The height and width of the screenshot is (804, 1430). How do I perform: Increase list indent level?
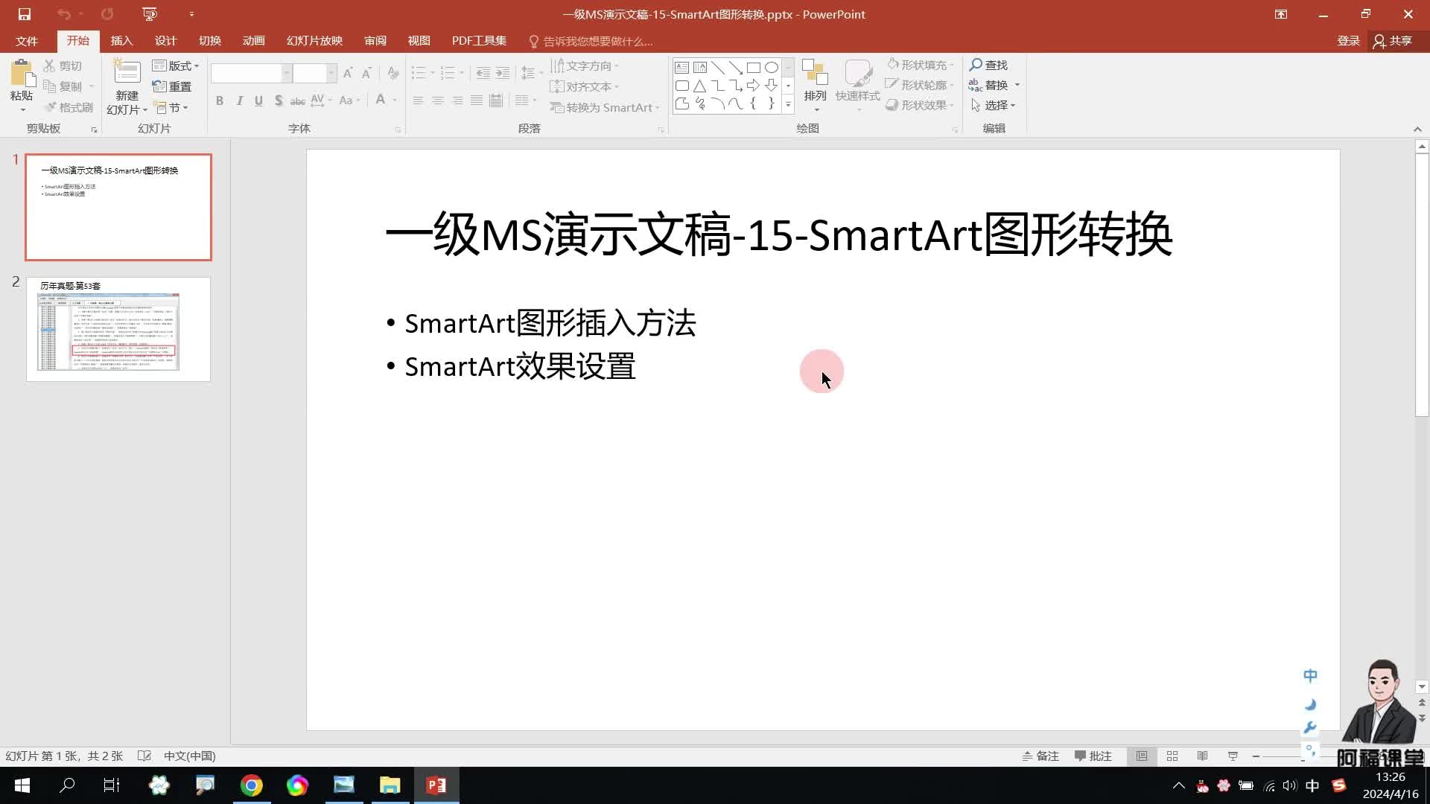[x=503, y=73]
